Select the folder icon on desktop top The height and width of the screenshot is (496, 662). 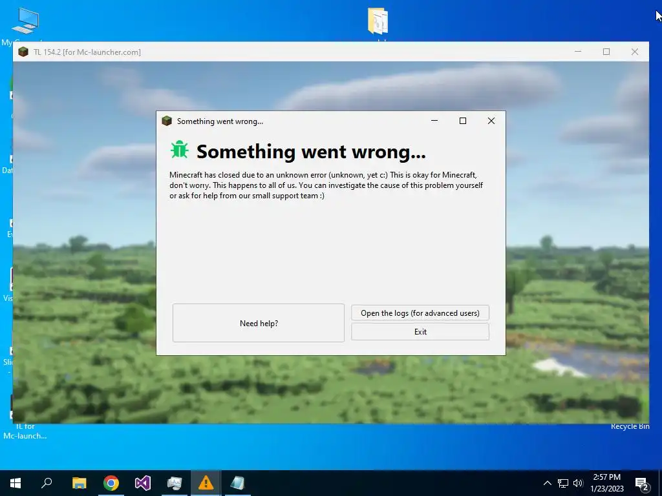point(378,21)
